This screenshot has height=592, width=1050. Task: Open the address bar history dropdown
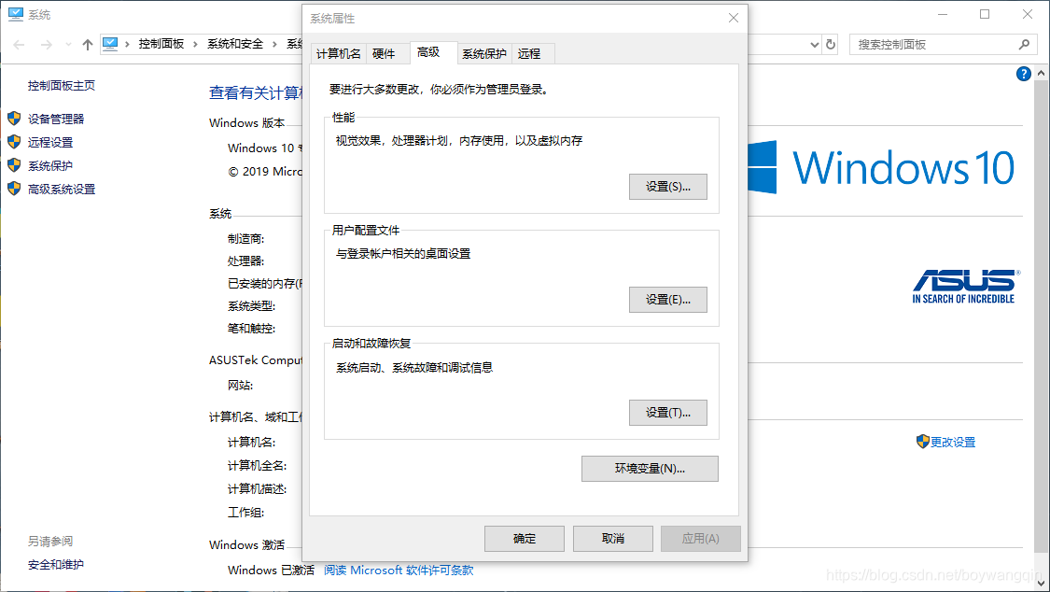click(814, 45)
